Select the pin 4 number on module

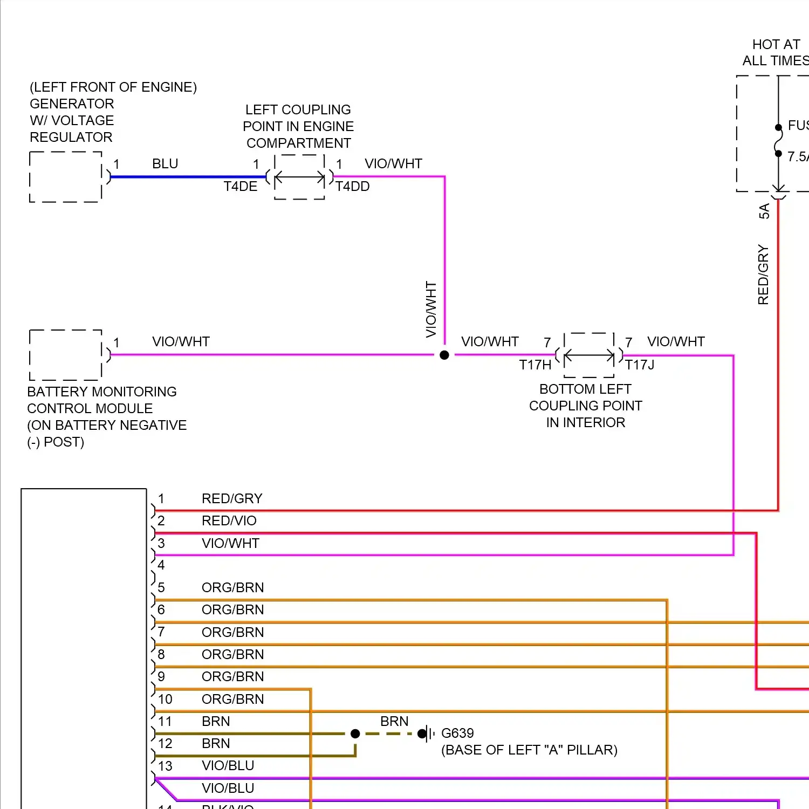161,565
